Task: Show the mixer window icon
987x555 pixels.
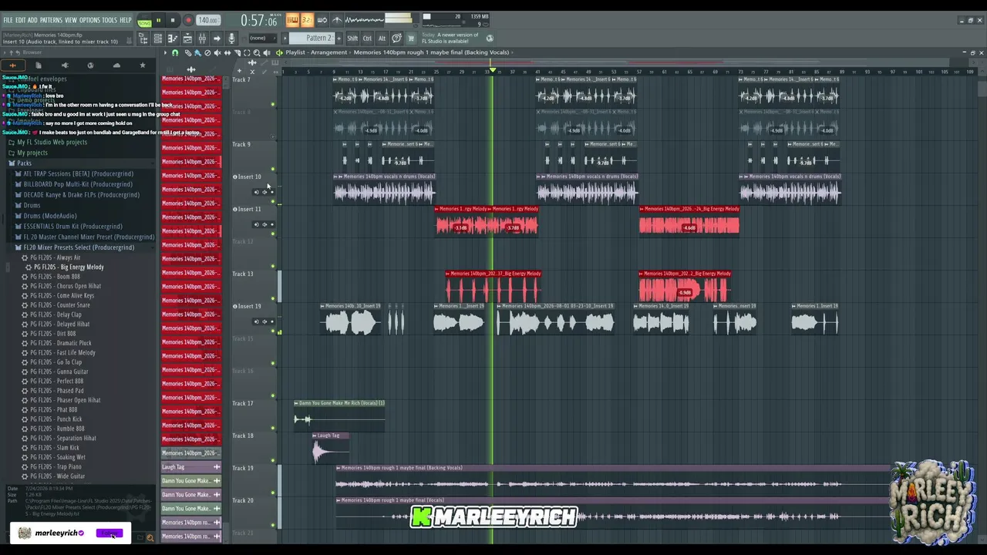Action: [202, 39]
